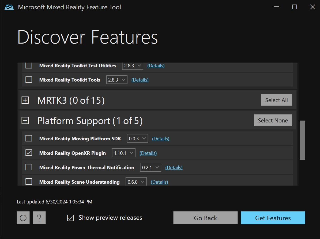Expand the MRTK3 section
The image size is (320, 239).
click(25, 100)
